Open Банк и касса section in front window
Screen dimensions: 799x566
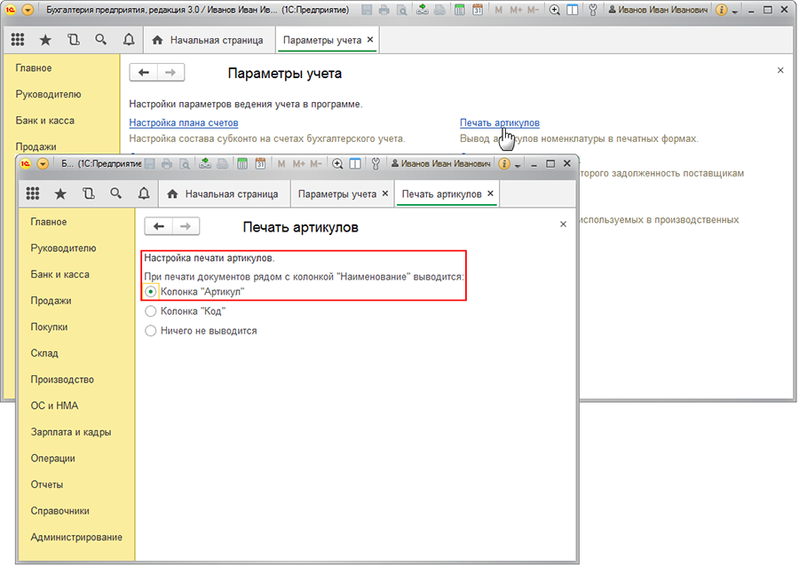(59, 274)
